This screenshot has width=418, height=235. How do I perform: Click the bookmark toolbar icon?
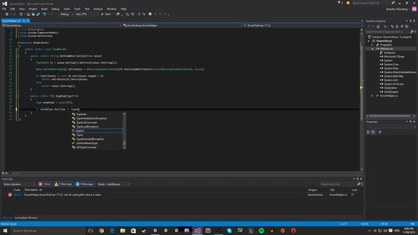(x=150, y=14)
